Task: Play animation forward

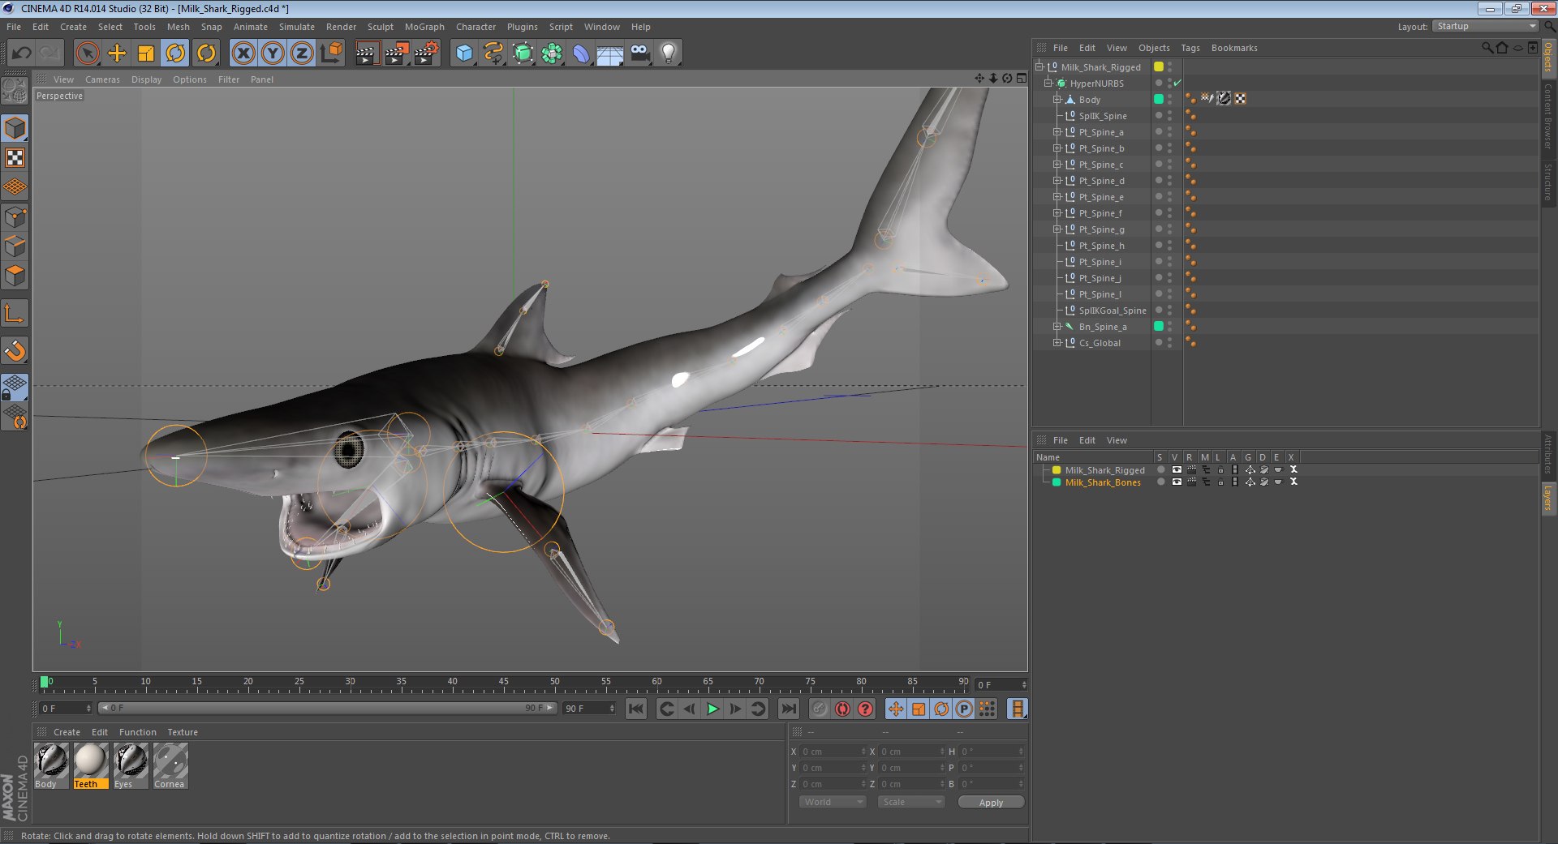Action: click(712, 709)
